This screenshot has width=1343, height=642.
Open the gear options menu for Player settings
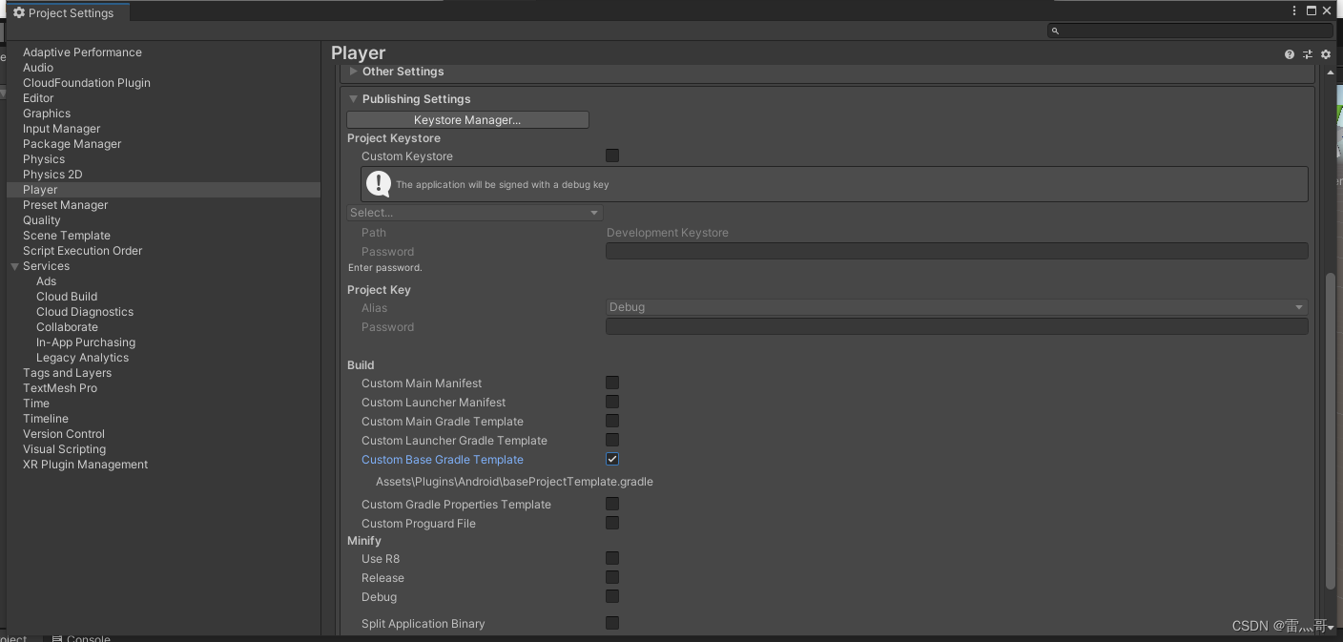click(x=1326, y=54)
